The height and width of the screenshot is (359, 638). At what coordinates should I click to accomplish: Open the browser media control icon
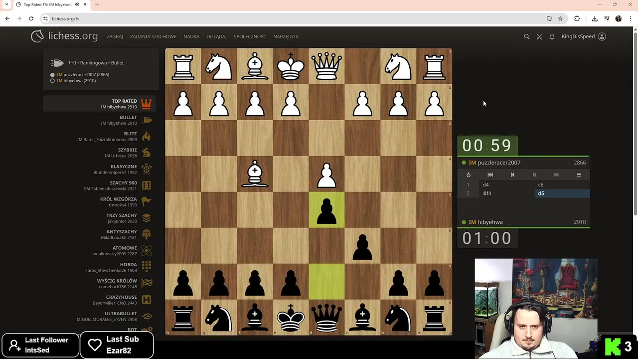tap(607, 18)
